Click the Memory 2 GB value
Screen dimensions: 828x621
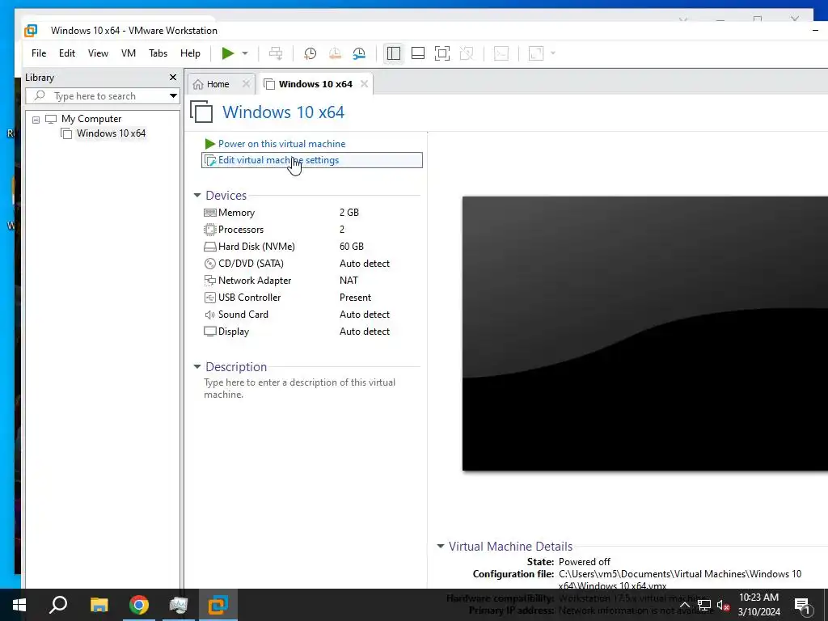pos(349,213)
